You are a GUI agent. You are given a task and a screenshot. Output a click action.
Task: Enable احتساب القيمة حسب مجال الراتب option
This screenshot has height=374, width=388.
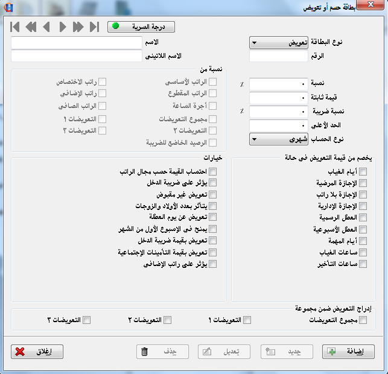click(212, 171)
